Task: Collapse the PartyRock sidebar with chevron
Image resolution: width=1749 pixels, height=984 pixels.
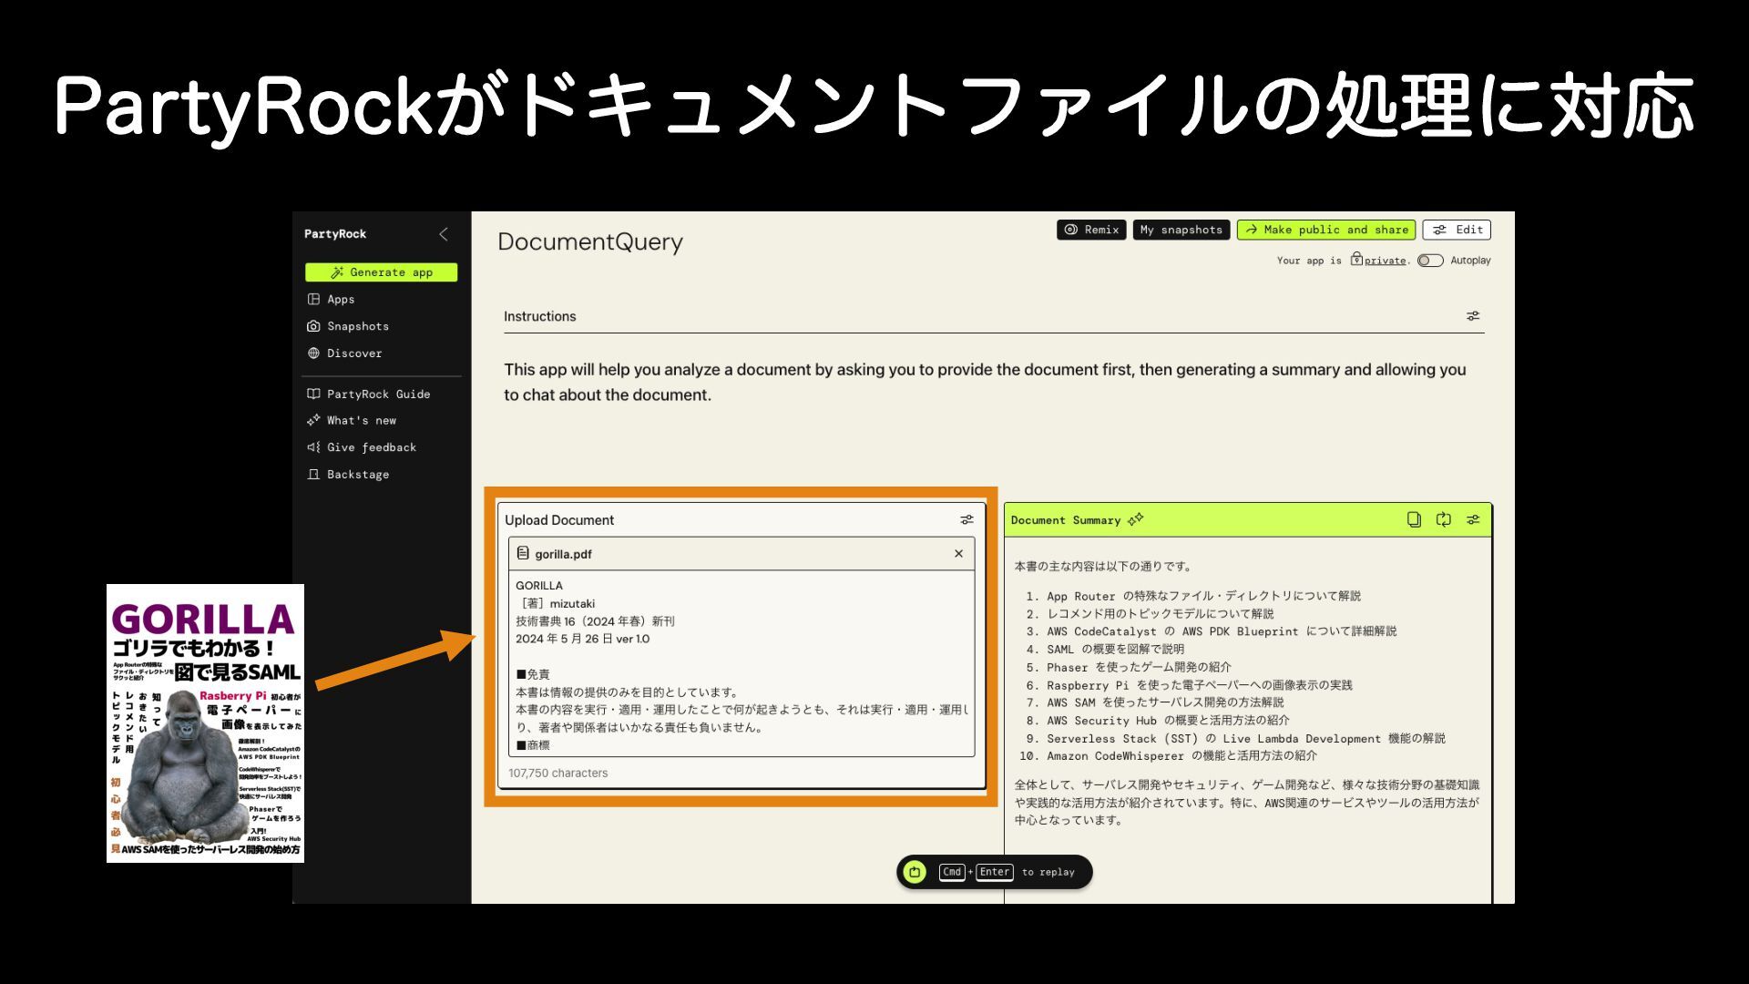Action: coord(444,234)
